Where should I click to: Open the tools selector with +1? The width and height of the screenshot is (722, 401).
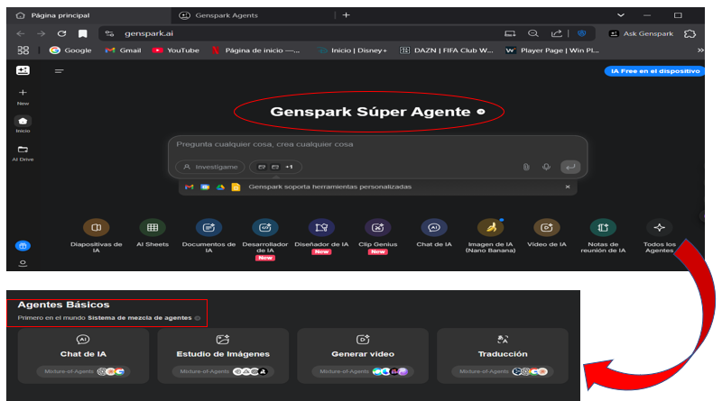(x=275, y=167)
